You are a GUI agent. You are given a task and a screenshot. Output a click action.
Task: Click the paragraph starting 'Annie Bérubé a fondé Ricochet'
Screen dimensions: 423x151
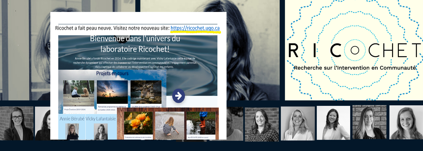pos(135,63)
